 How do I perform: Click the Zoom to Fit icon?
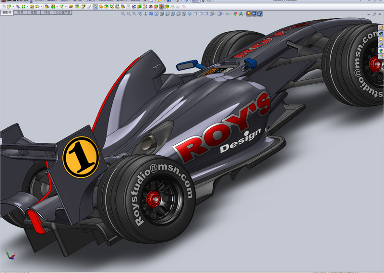coord(123,14)
